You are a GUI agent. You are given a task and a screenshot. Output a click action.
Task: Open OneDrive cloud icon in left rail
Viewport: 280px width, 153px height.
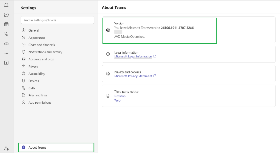(x=6, y=43)
